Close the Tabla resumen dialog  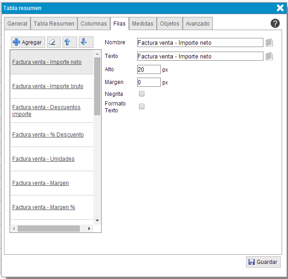280,8
